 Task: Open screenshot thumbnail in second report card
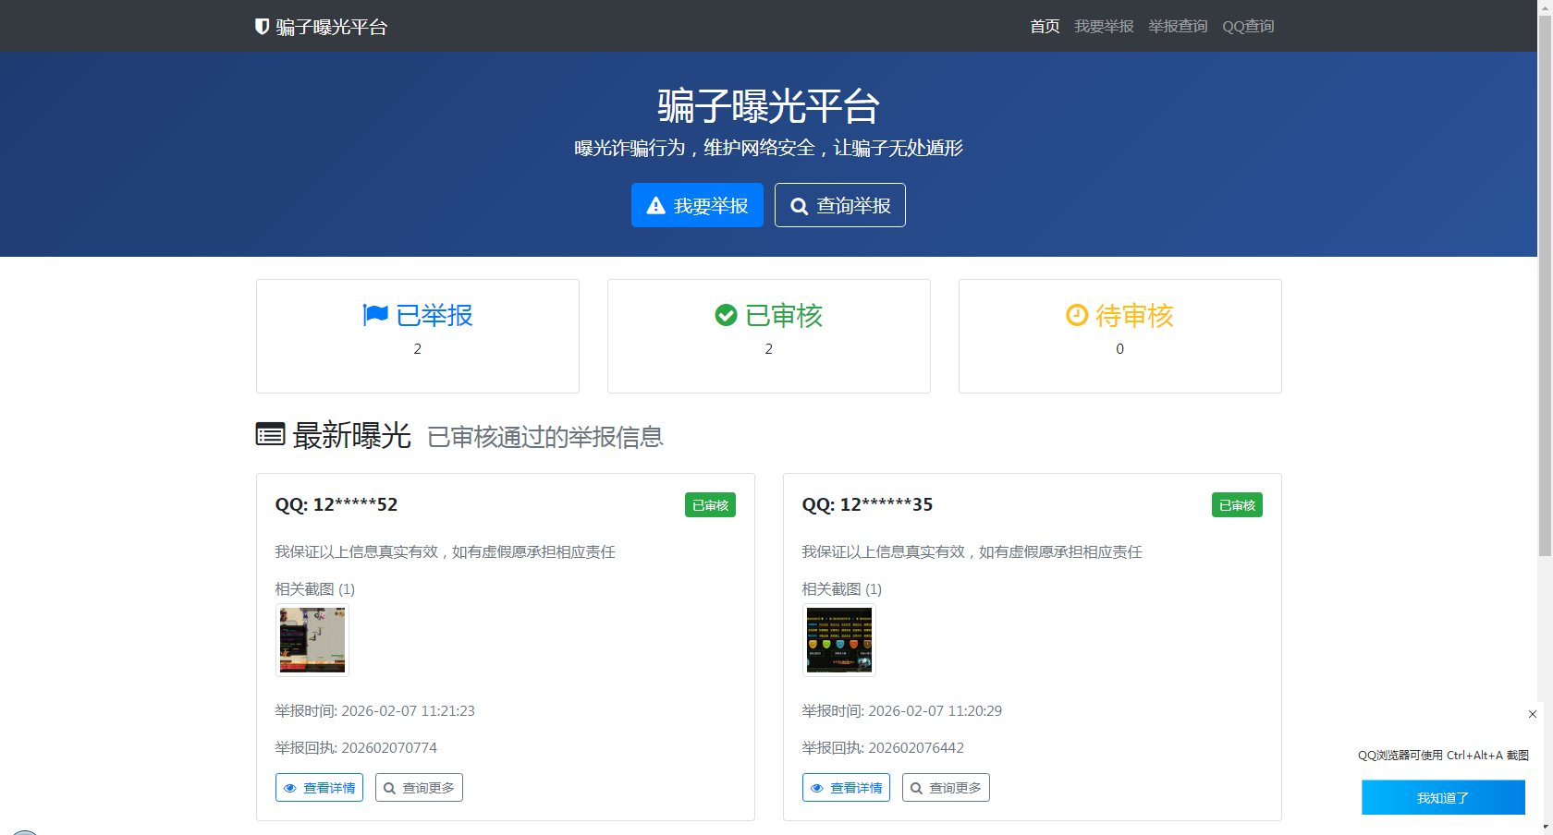point(839,640)
